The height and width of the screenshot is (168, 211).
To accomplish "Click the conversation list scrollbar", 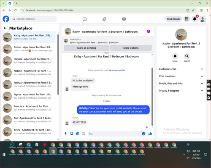I will [x=58, y=64].
